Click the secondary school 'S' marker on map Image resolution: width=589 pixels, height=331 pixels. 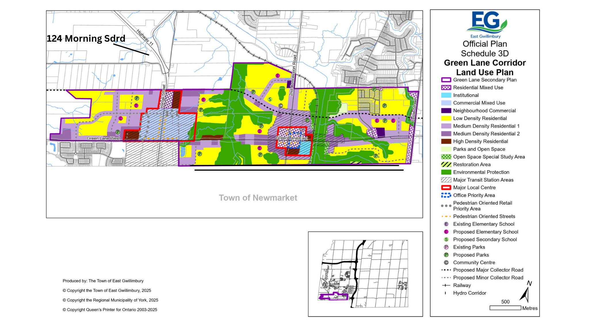click(x=270, y=99)
